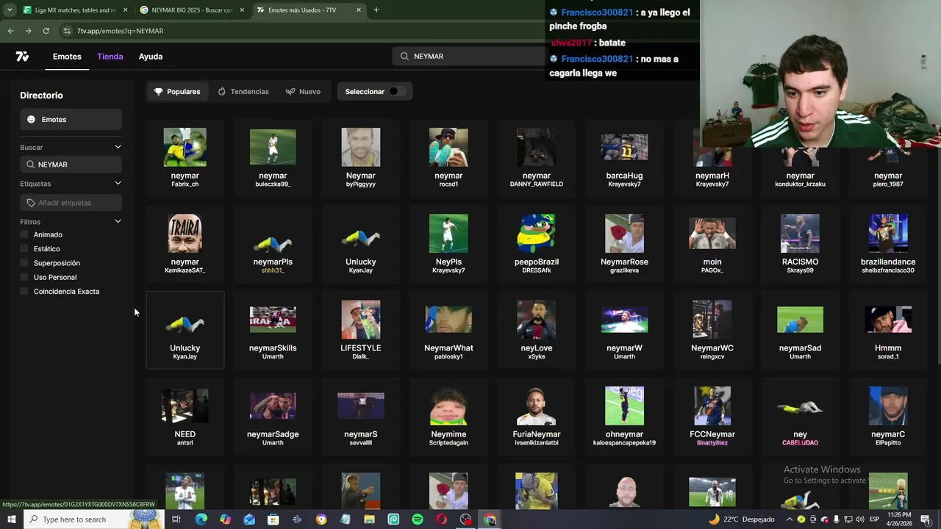941x529 pixels.
Task: Tick the Superposición filter checkbox
Action: tap(24, 263)
